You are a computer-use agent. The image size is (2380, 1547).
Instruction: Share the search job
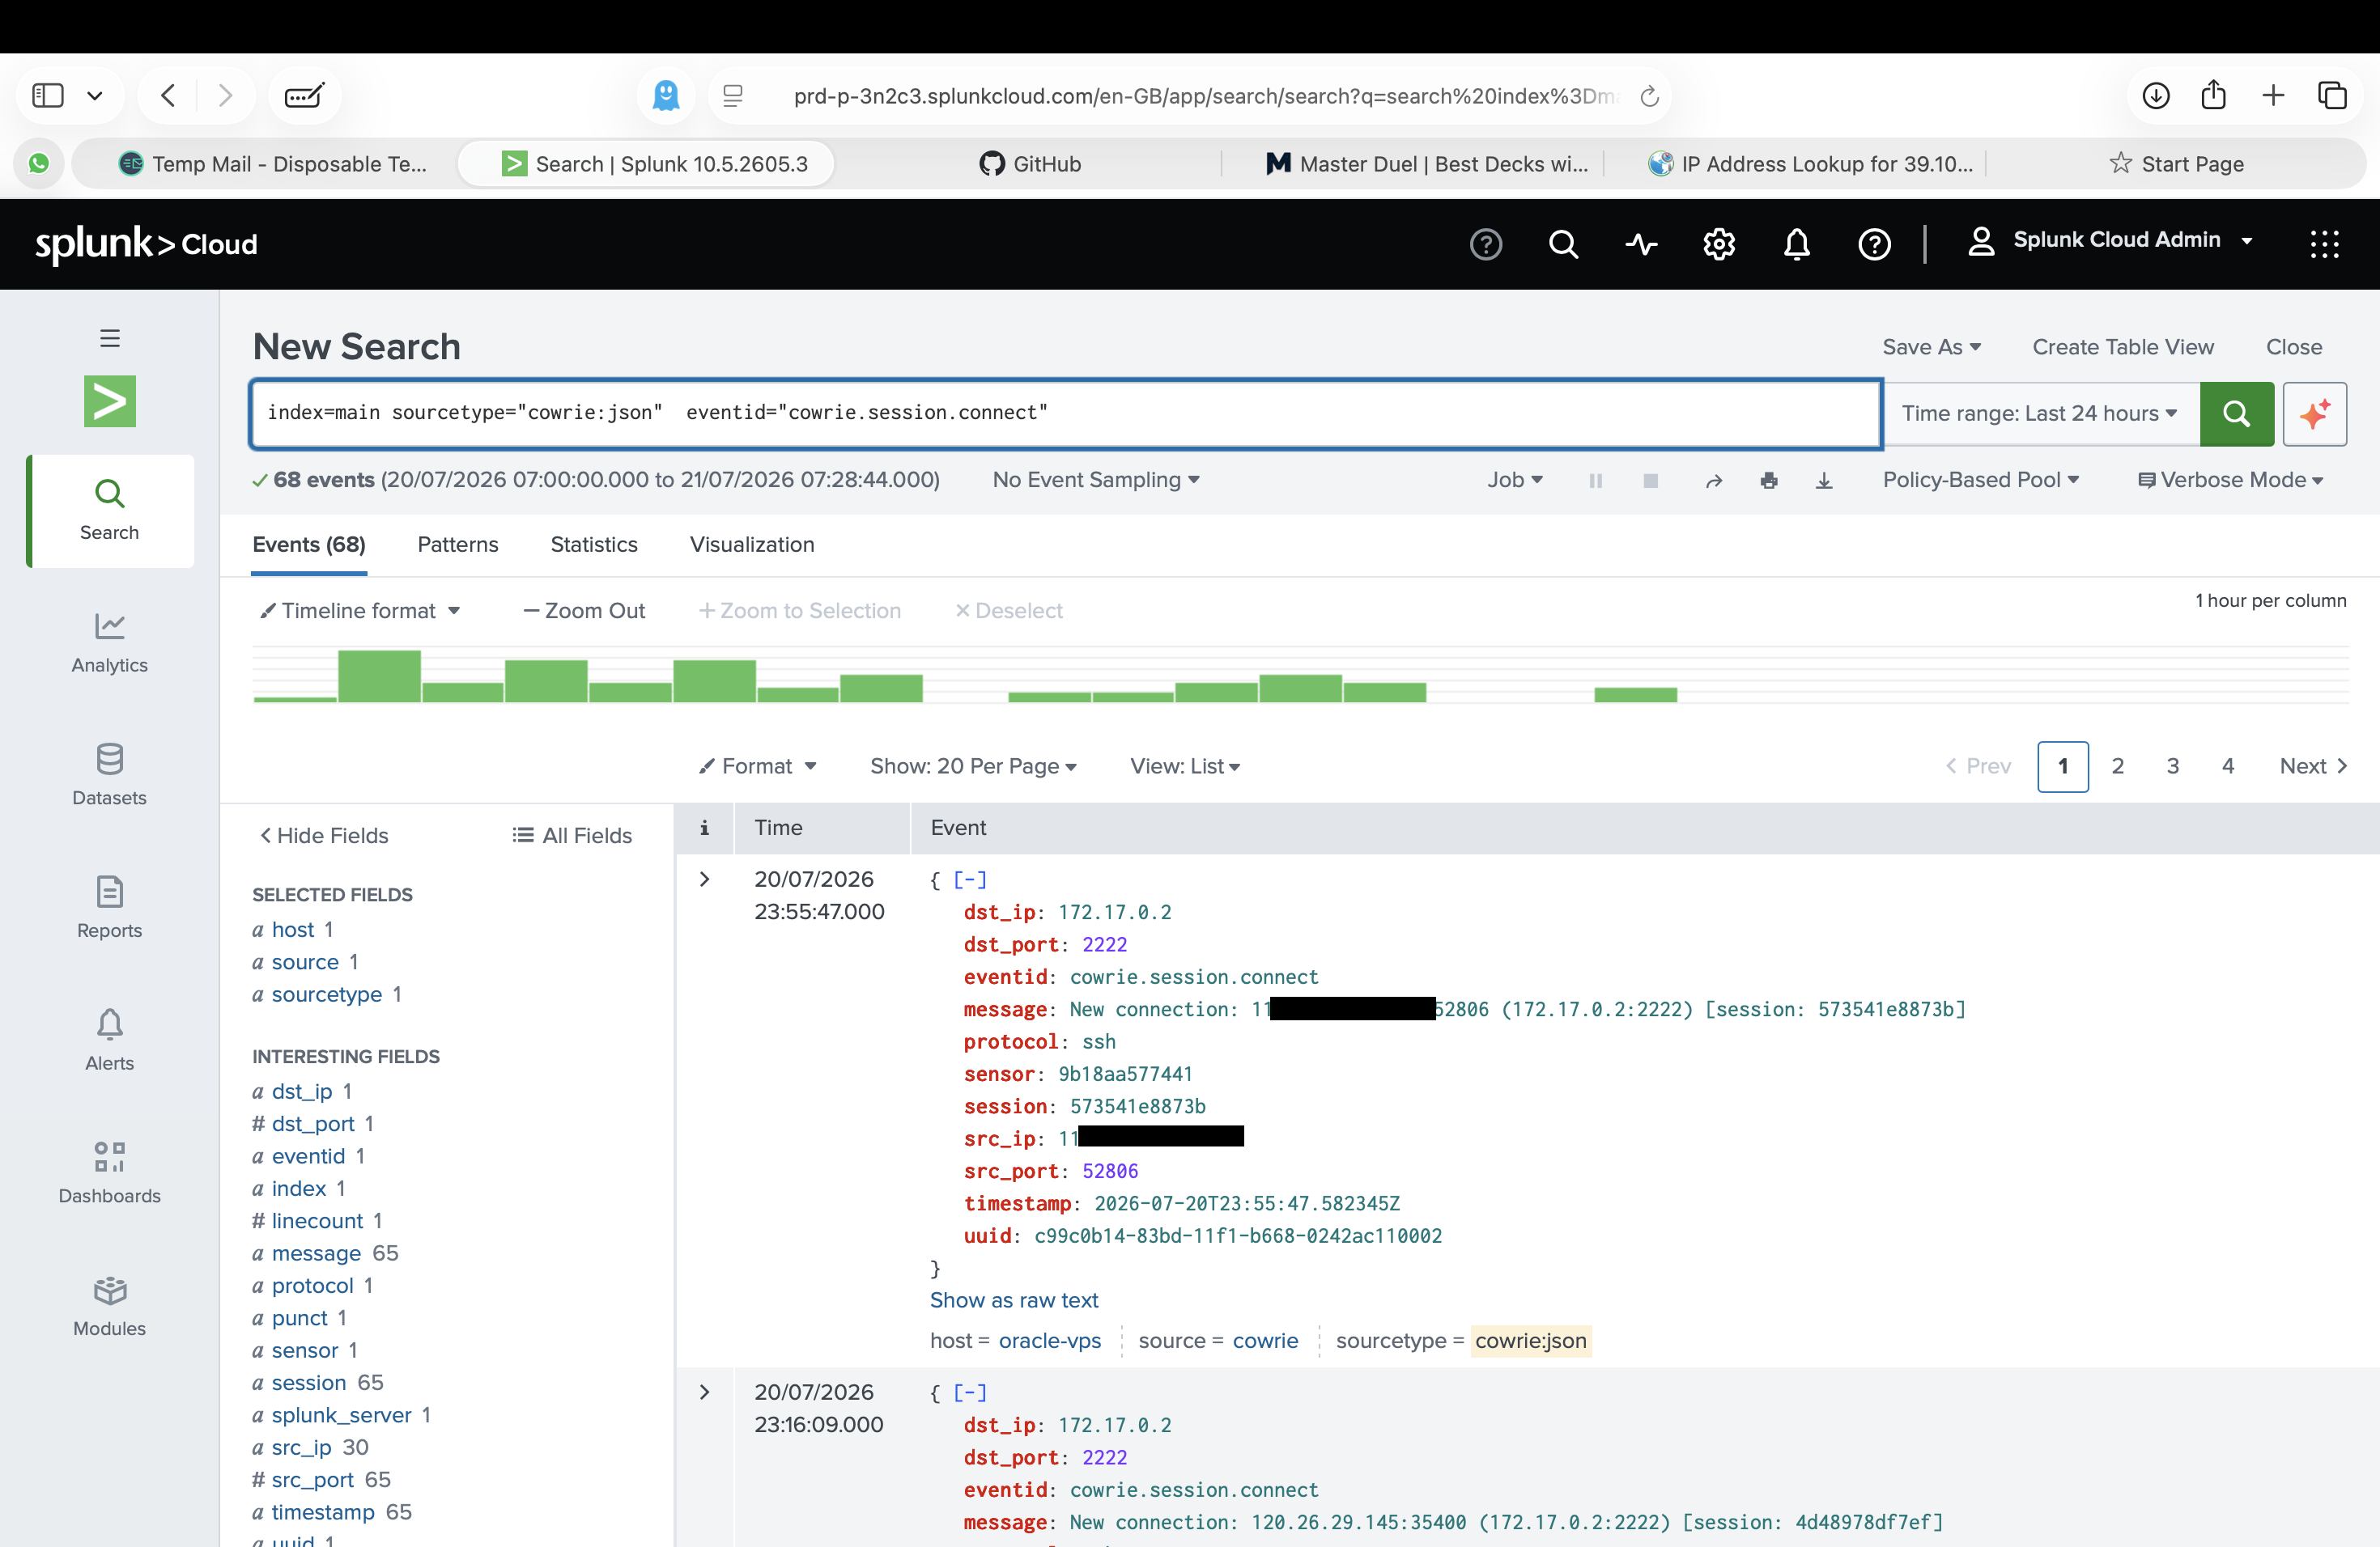click(x=1714, y=481)
